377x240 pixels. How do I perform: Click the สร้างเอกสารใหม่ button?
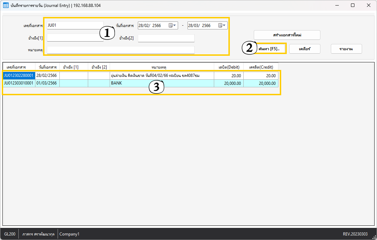coord(287,35)
